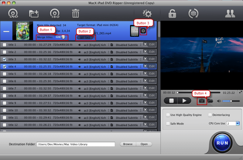Stop the preview playback

click(x=171, y=101)
